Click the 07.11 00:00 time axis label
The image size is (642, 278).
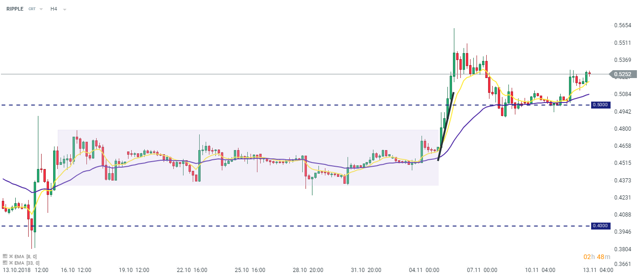tap(482, 270)
